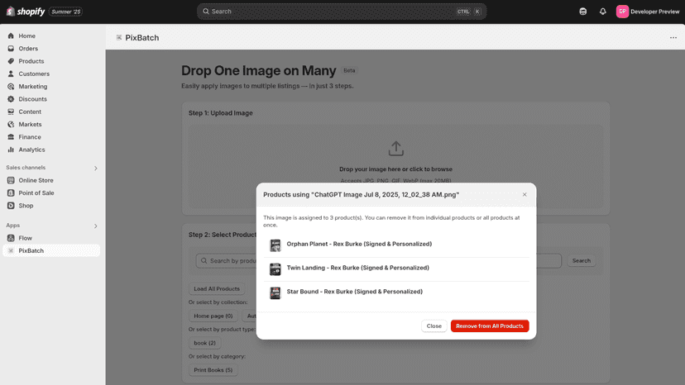Click the Orphan Planet product thumbnail
This screenshot has height=385, width=685.
(275, 245)
